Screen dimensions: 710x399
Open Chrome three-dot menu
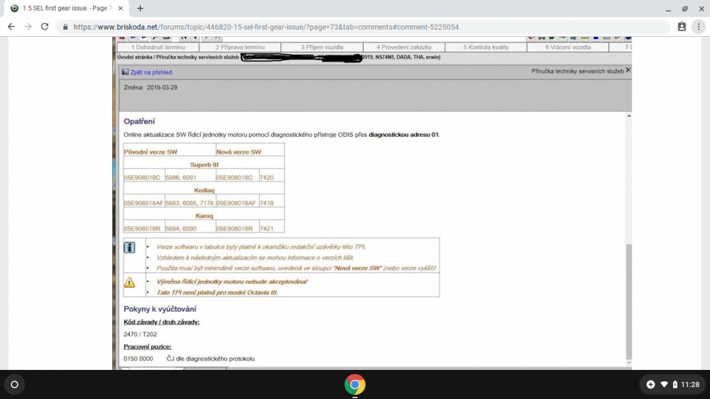[699, 27]
